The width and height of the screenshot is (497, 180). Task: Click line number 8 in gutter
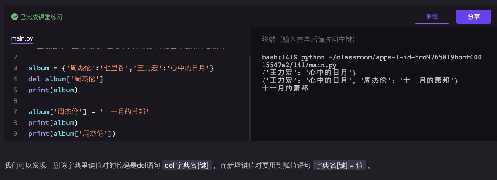point(15,123)
